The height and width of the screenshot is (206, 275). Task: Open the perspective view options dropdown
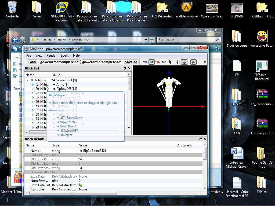184,62
